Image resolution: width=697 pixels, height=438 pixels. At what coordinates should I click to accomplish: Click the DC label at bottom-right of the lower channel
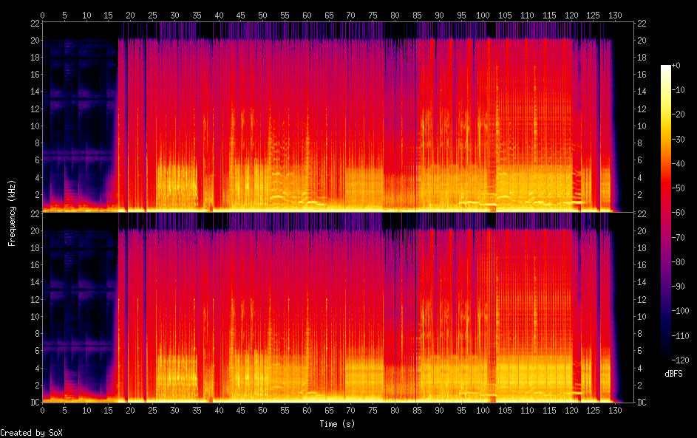[643, 403]
